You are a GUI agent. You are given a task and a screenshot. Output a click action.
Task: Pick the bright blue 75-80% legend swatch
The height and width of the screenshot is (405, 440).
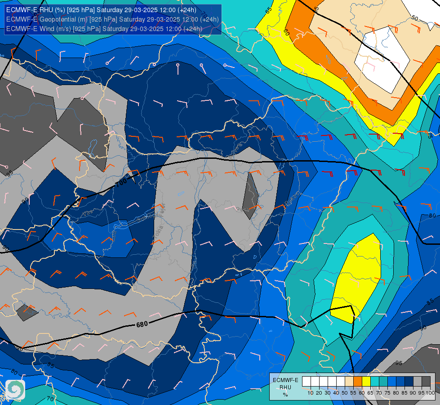click(x=392, y=382)
